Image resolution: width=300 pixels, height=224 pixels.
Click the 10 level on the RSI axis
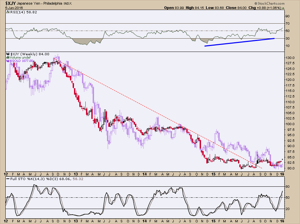click(x=287, y=46)
